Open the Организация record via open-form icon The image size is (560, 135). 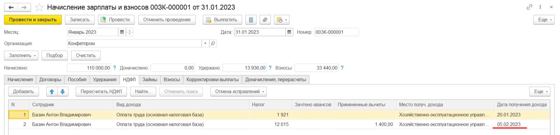(x=213, y=43)
